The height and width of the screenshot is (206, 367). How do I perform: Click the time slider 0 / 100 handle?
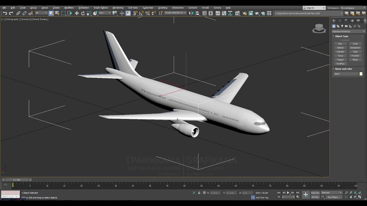point(17,180)
